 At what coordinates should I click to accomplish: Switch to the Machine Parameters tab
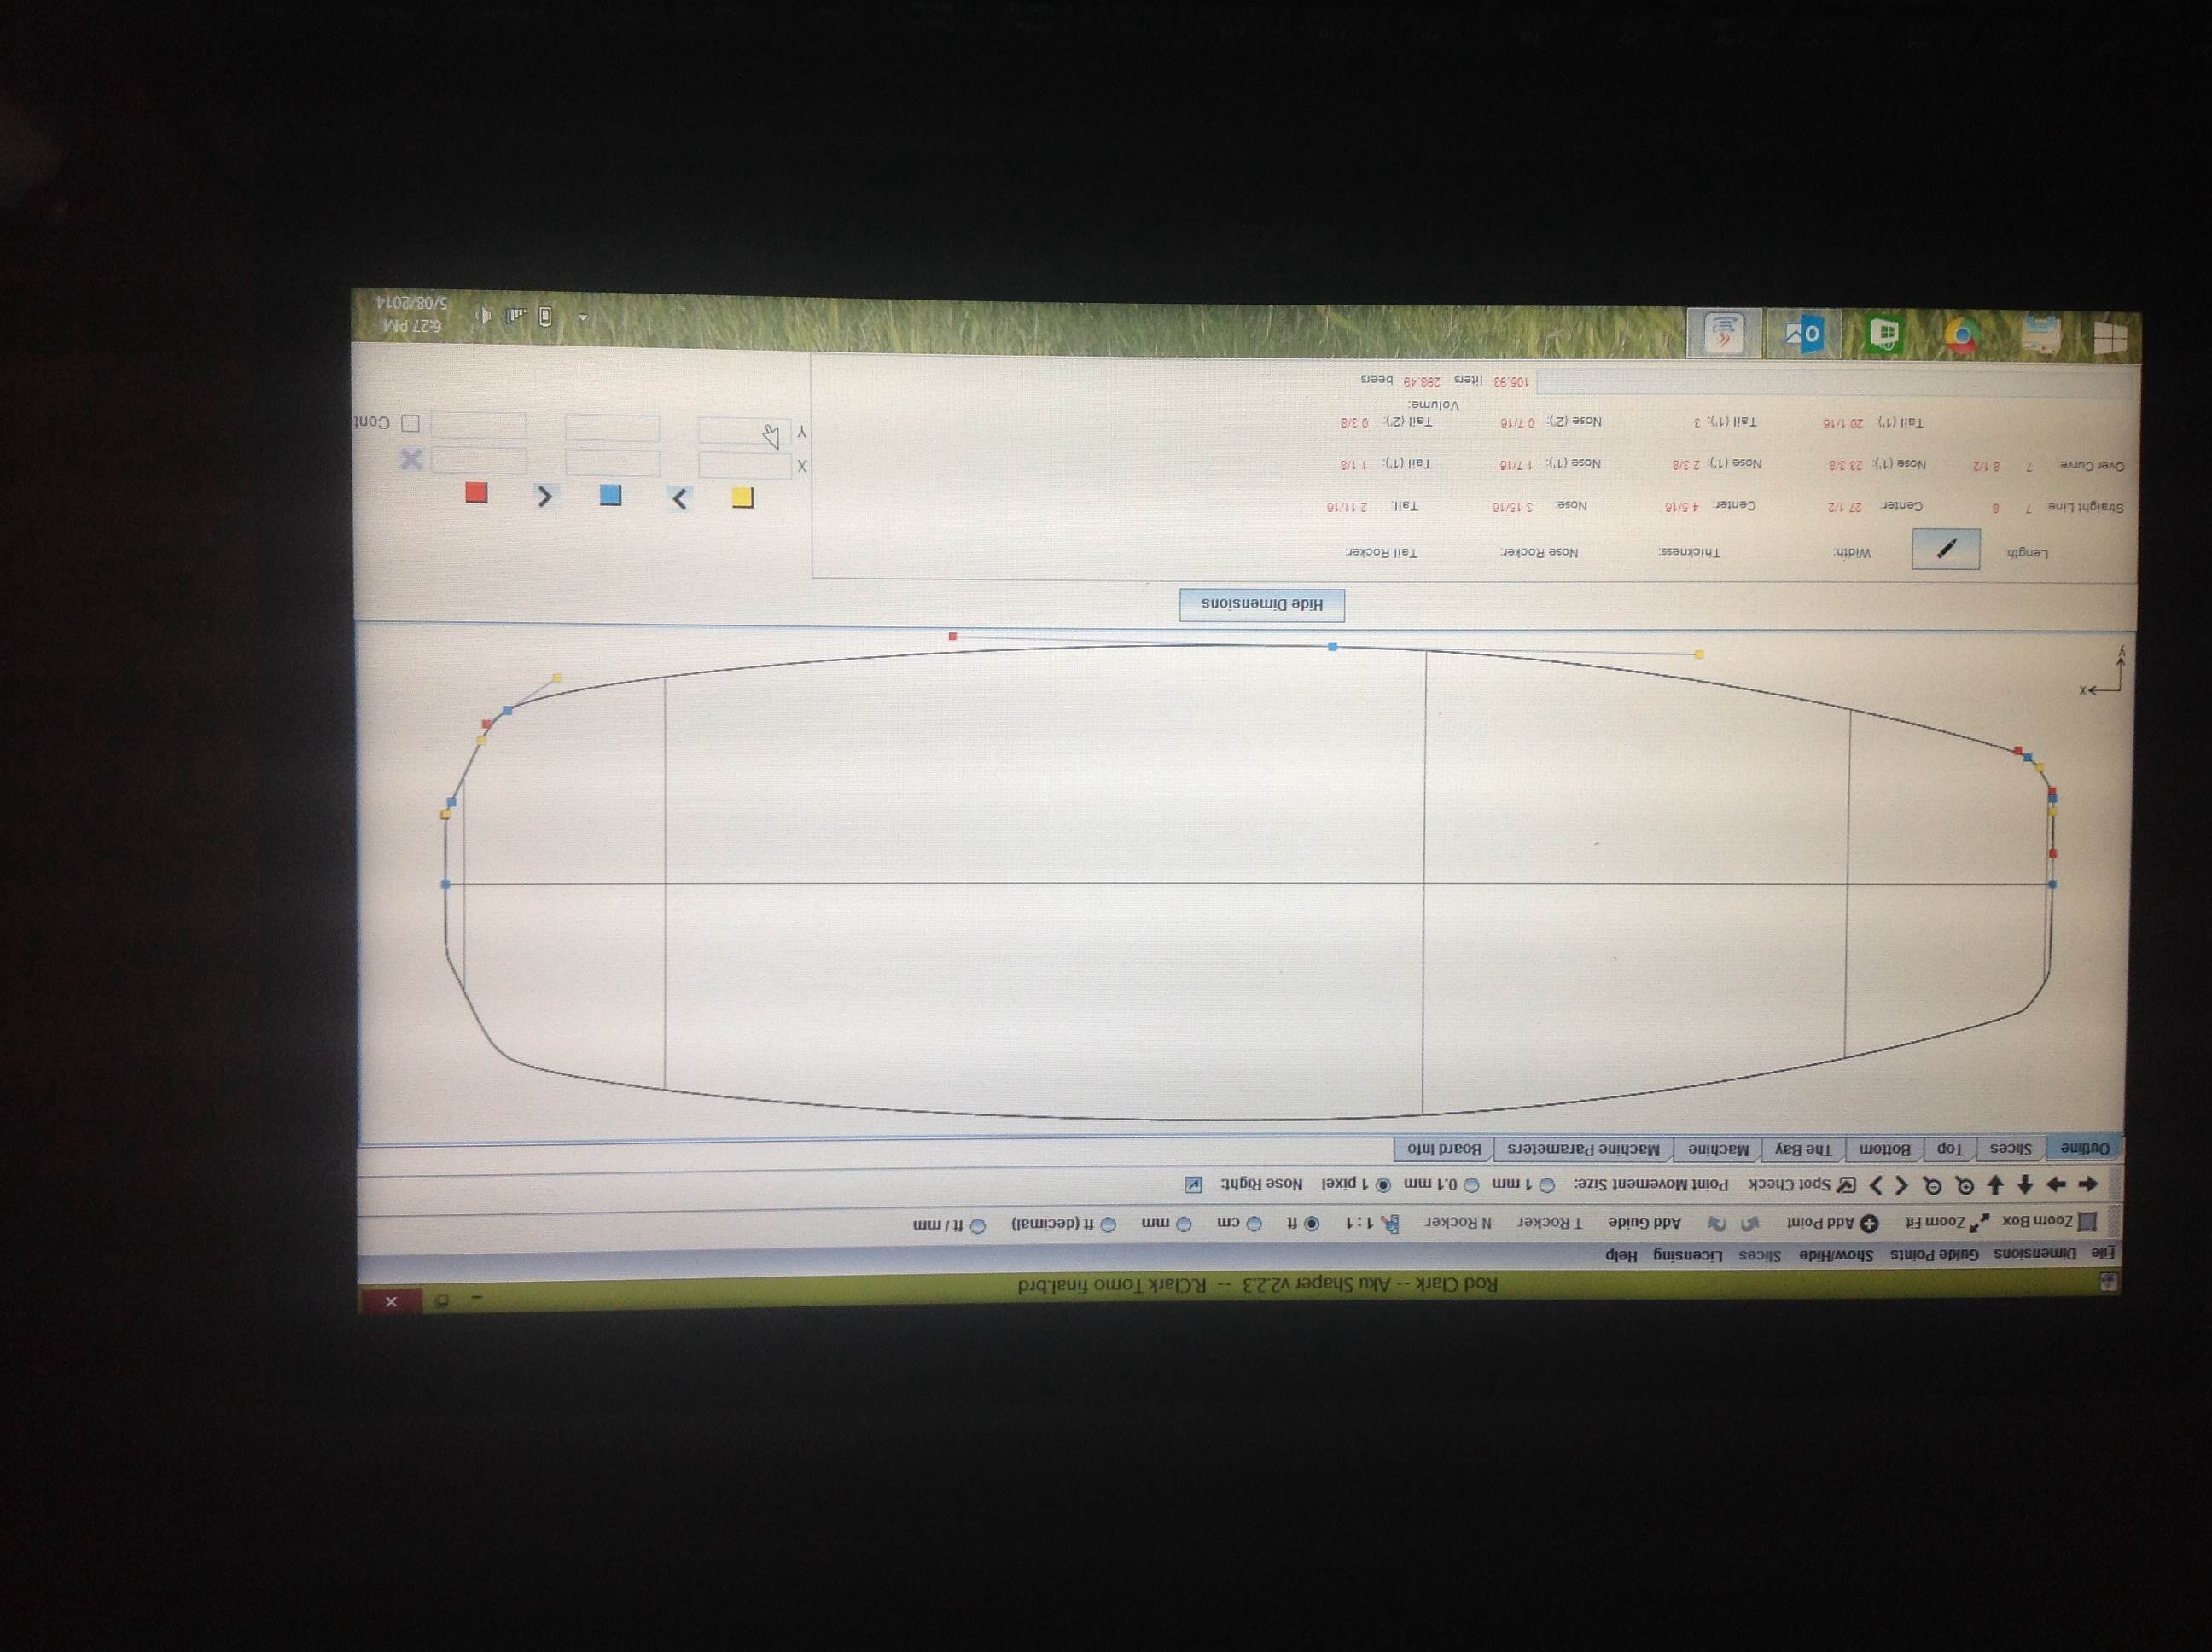[x=1583, y=1149]
